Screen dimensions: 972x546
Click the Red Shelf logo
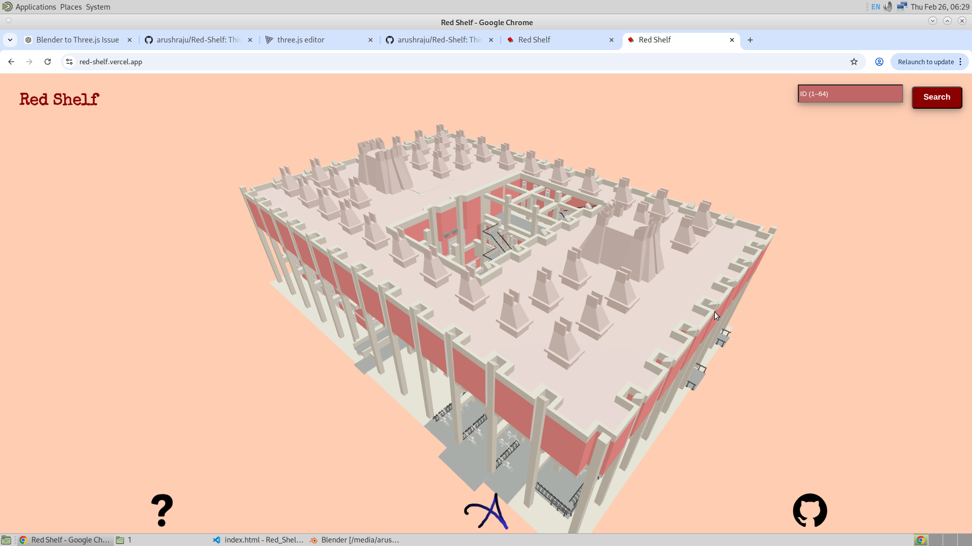point(59,99)
